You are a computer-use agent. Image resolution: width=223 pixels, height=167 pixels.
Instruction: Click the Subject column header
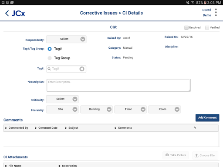click(73, 128)
